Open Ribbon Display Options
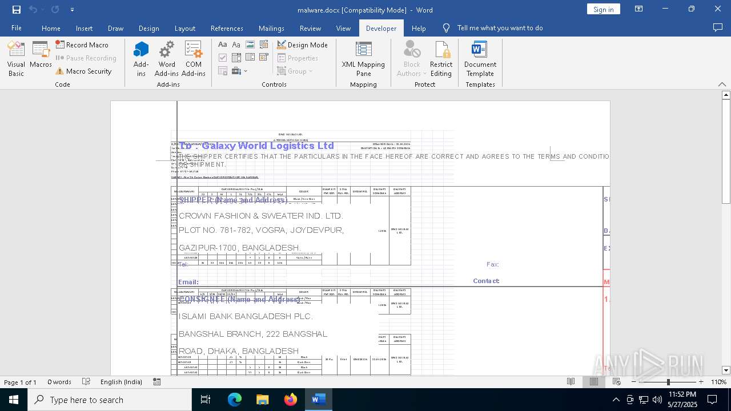The width and height of the screenshot is (731, 411). coord(638,9)
